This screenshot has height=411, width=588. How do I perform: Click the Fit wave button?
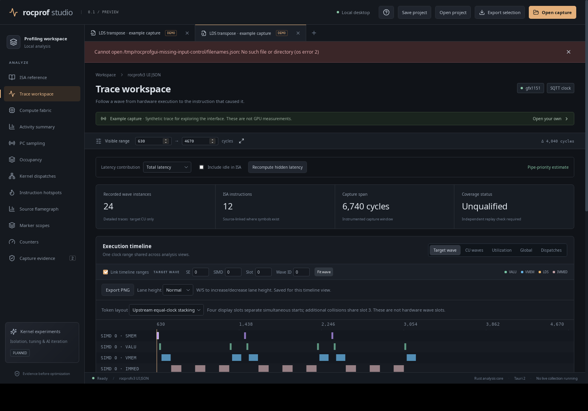324,272
